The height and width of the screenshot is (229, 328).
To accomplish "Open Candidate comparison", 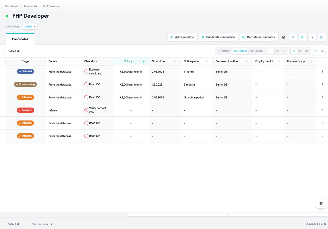I will tap(218, 37).
